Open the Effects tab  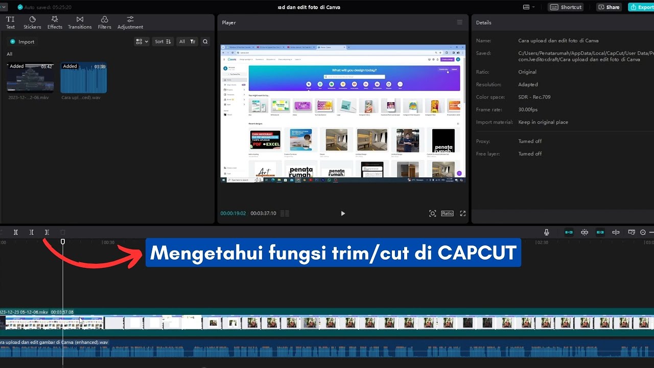pyautogui.click(x=55, y=22)
